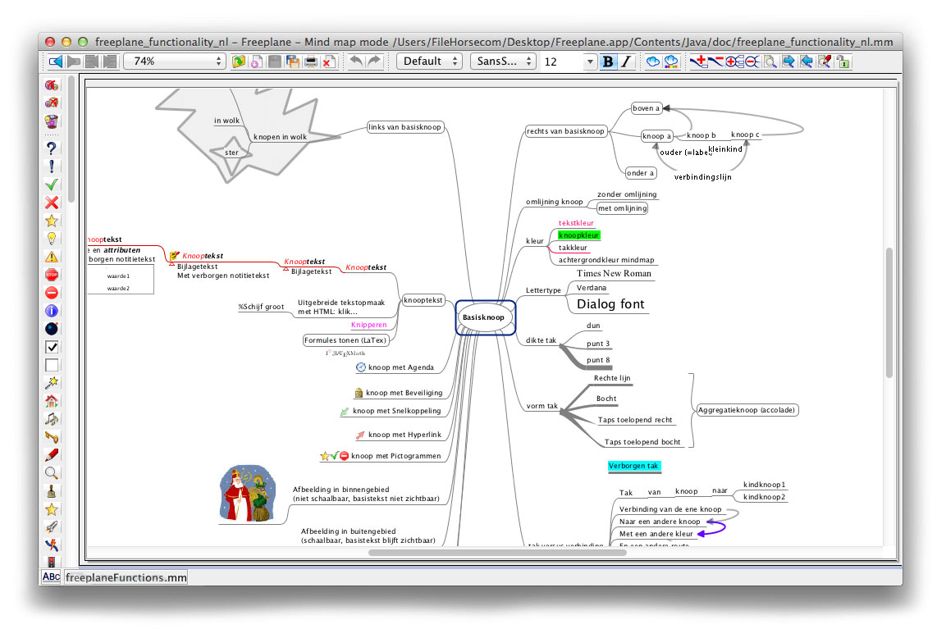Viewport: 937px width, 629px height.
Task: Switch to freeplaneFunctions.mm tab
Action: [x=126, y=577]
